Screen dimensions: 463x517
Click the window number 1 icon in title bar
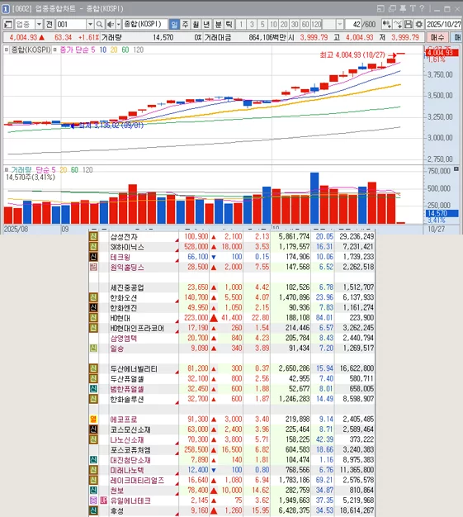[5, 9]
